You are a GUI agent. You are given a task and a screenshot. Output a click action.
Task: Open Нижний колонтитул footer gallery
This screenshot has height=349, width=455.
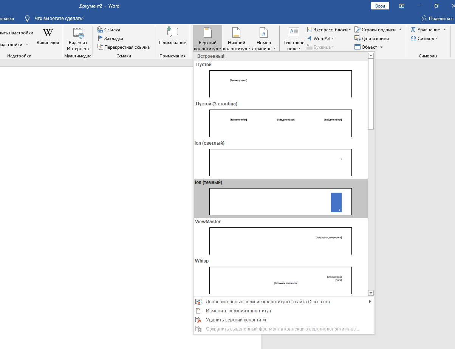click(237, 39)
